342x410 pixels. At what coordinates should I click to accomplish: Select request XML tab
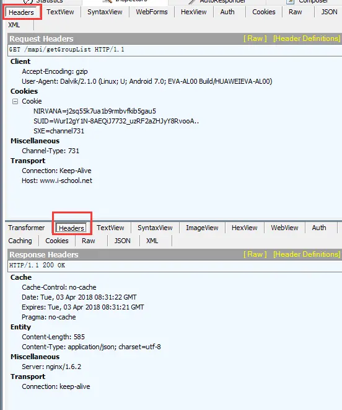click(14, 25)
